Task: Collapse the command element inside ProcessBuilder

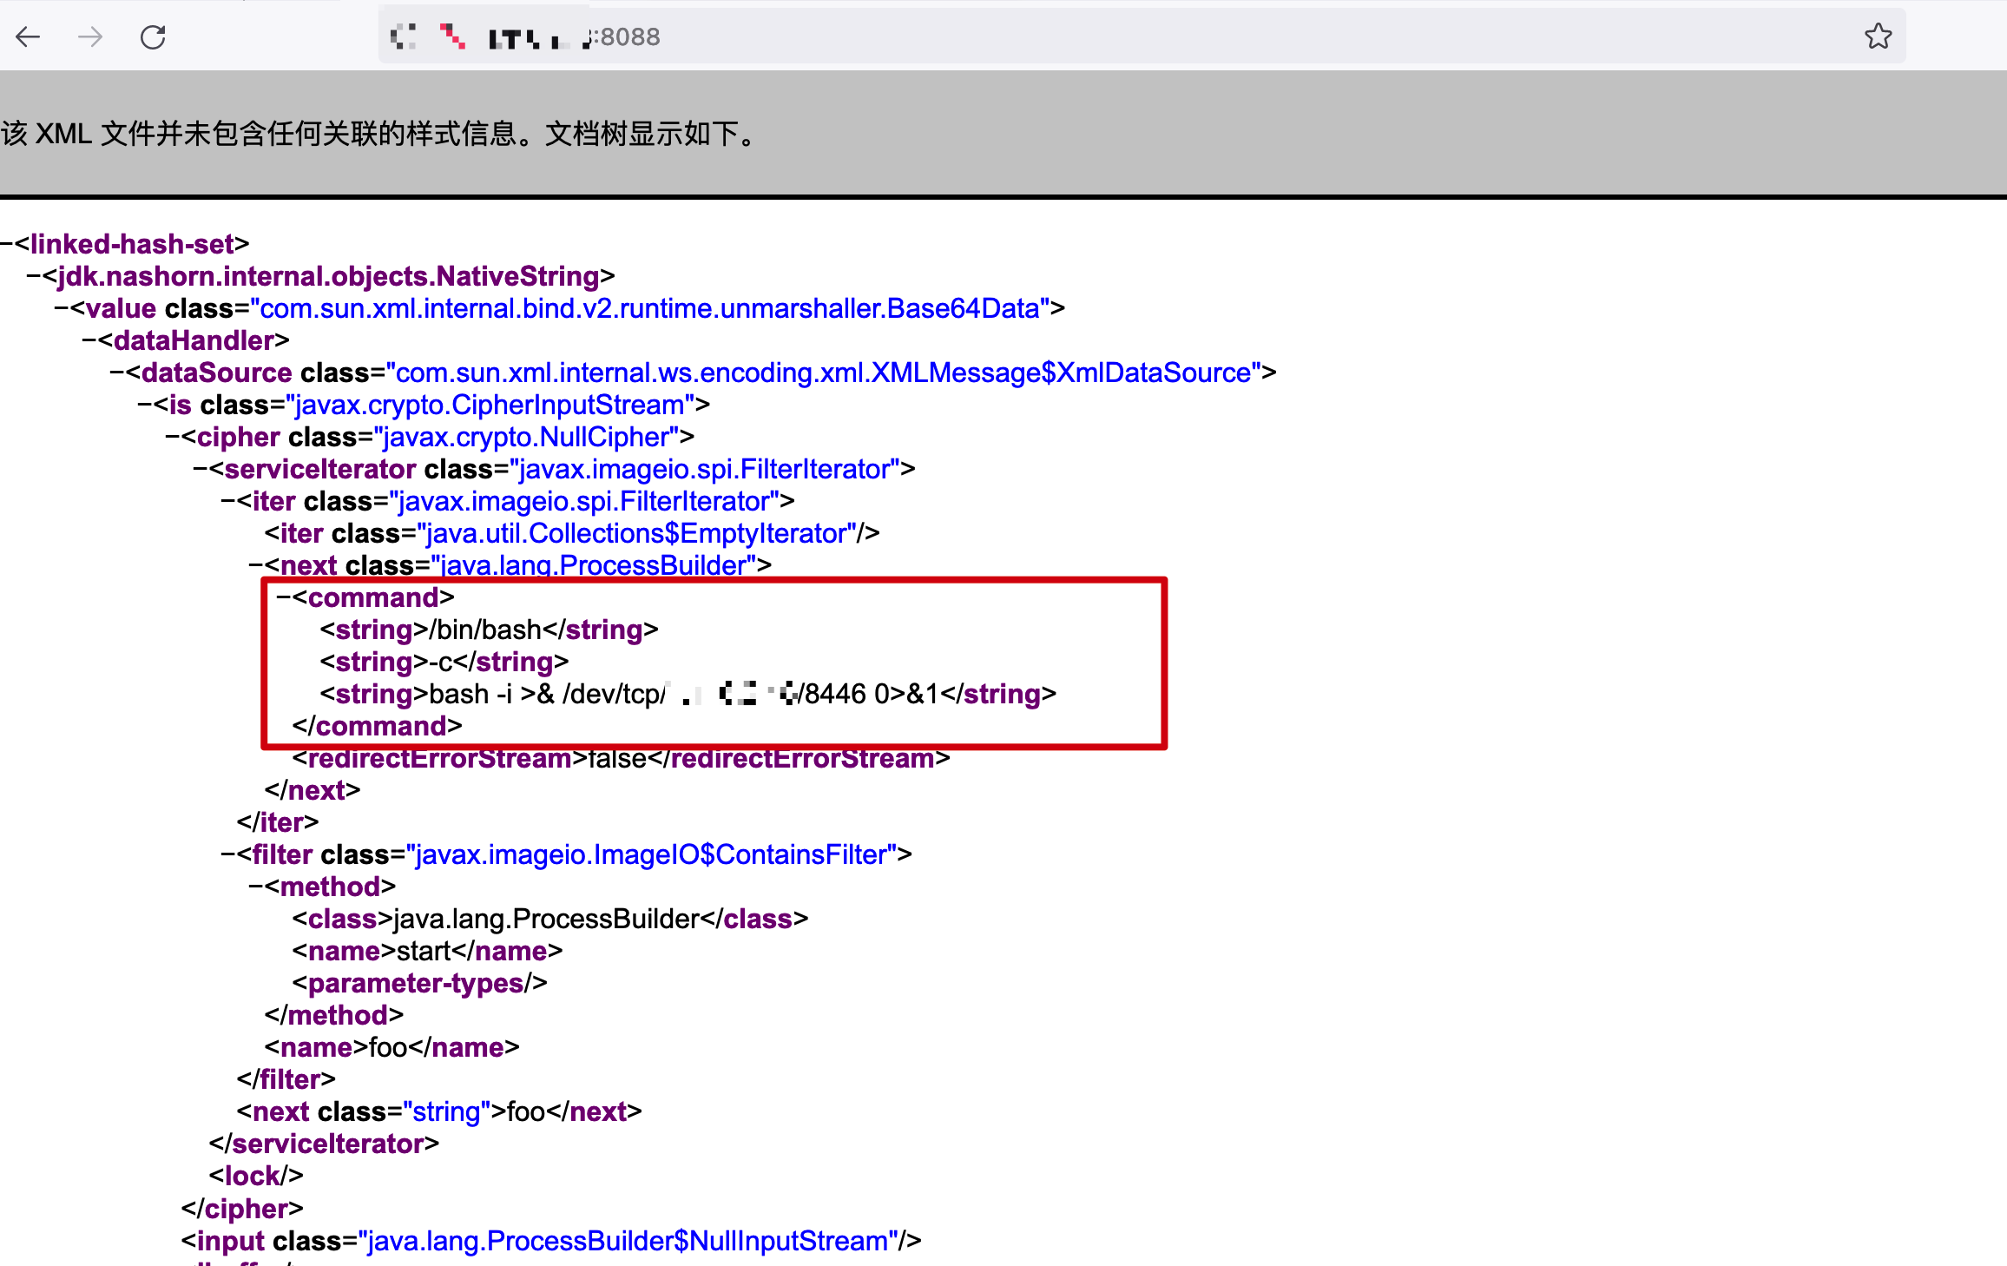Action: click(x=282, y=597)
